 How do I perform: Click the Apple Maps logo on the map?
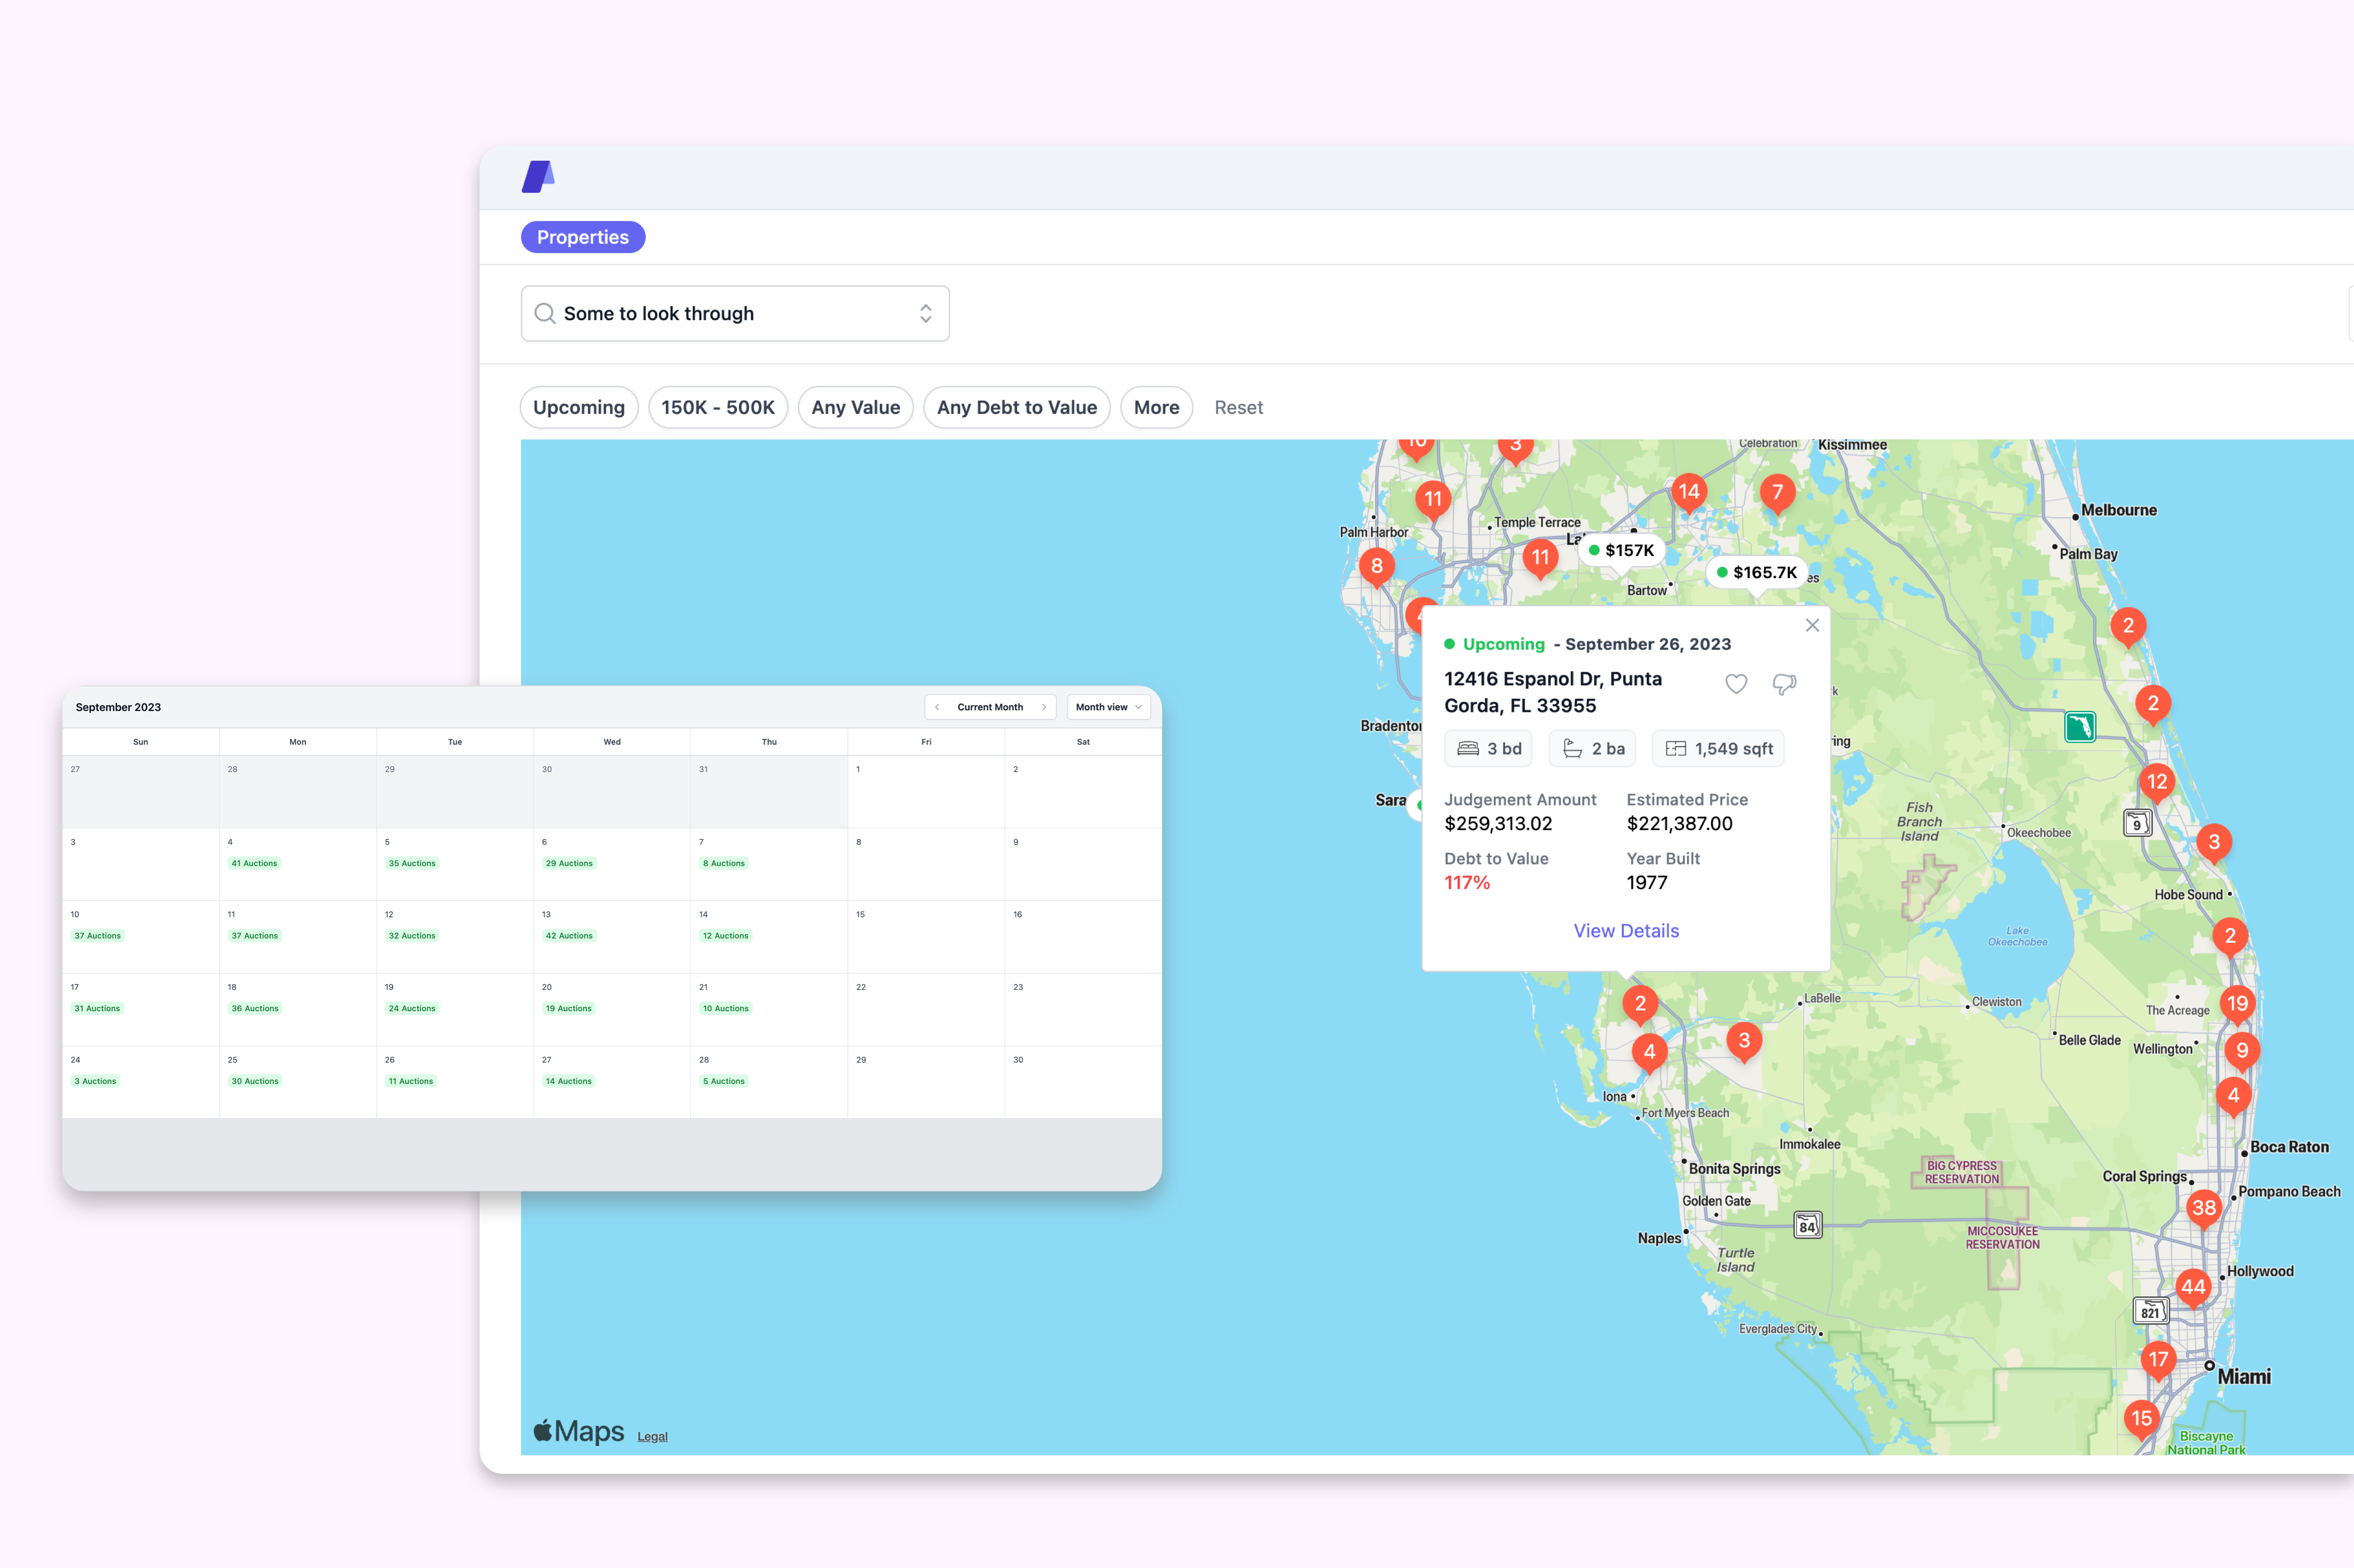pyautogui.click(x=578, y=1430)
